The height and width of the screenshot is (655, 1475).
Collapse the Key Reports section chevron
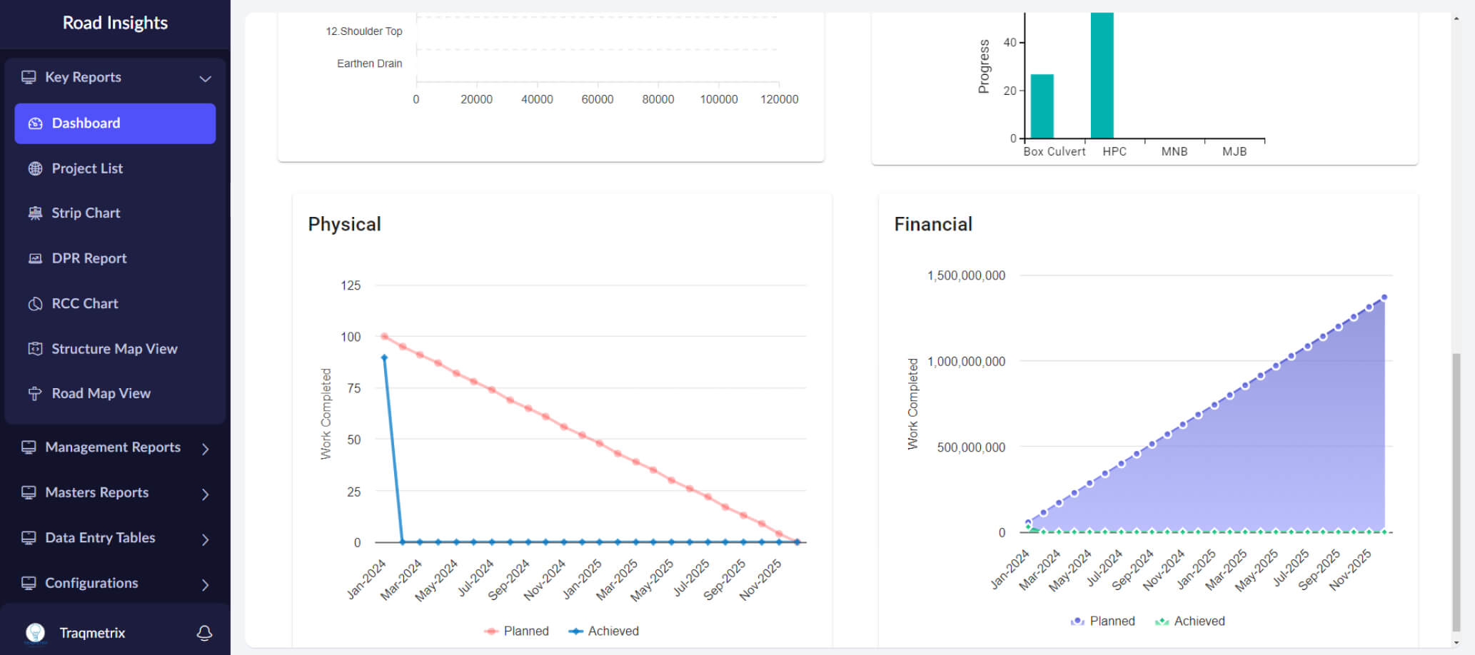click(205, 78)
